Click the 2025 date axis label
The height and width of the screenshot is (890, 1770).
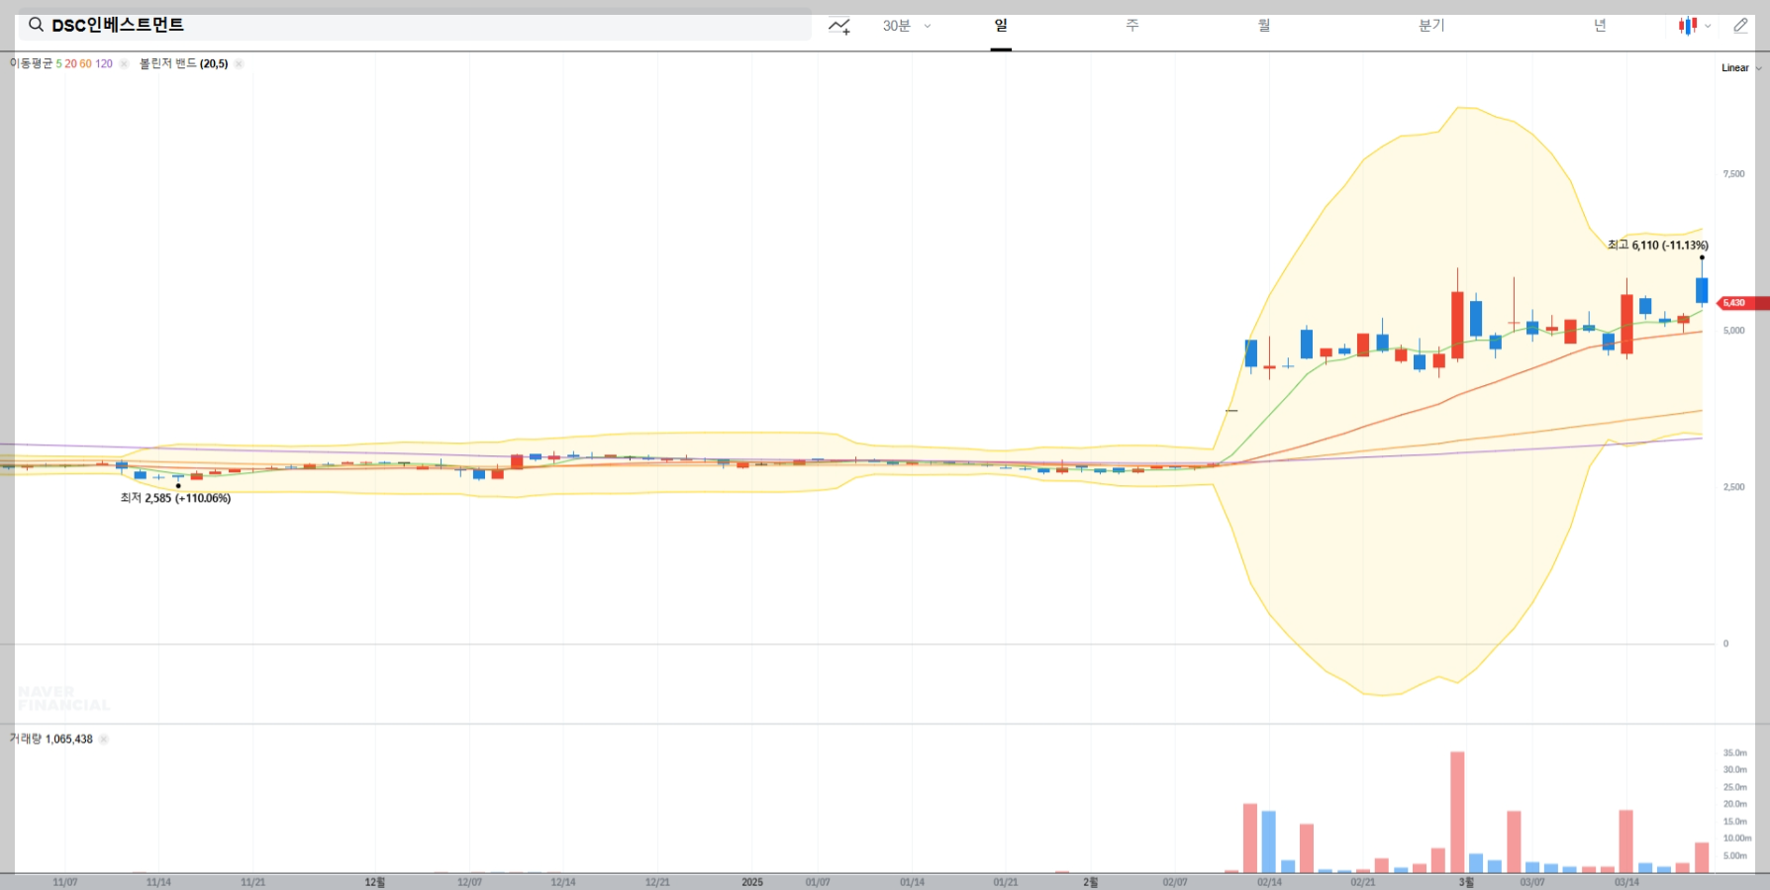[x=752, y=882]
